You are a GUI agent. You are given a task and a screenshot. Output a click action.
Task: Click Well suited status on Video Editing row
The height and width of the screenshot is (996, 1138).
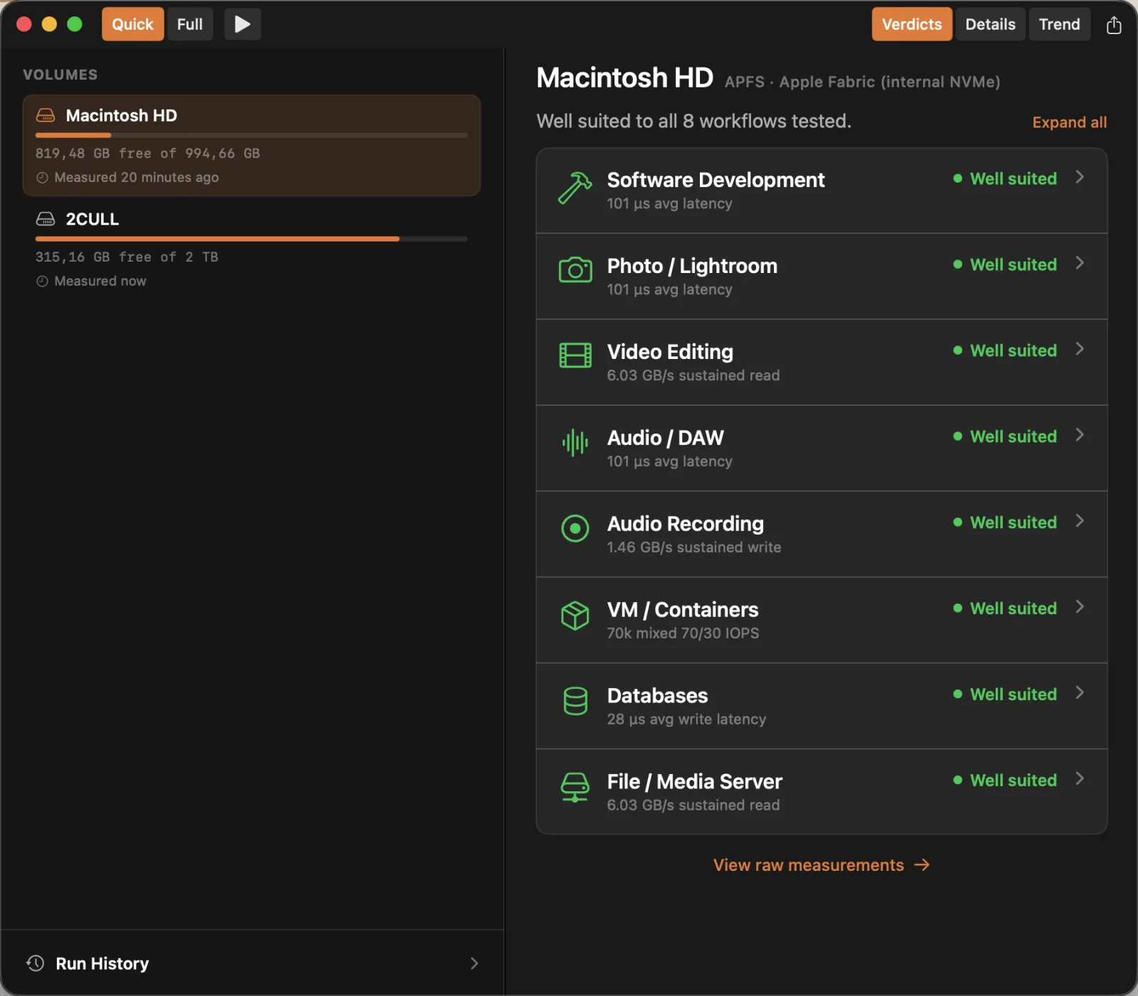click(x=1005, y=350)
